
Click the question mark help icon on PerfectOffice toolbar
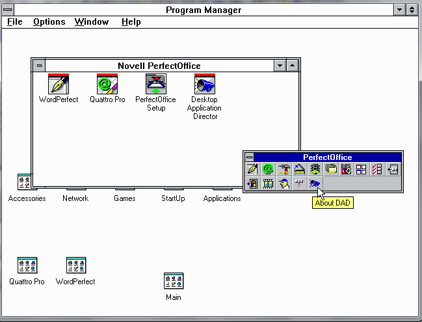pos(299,184)
